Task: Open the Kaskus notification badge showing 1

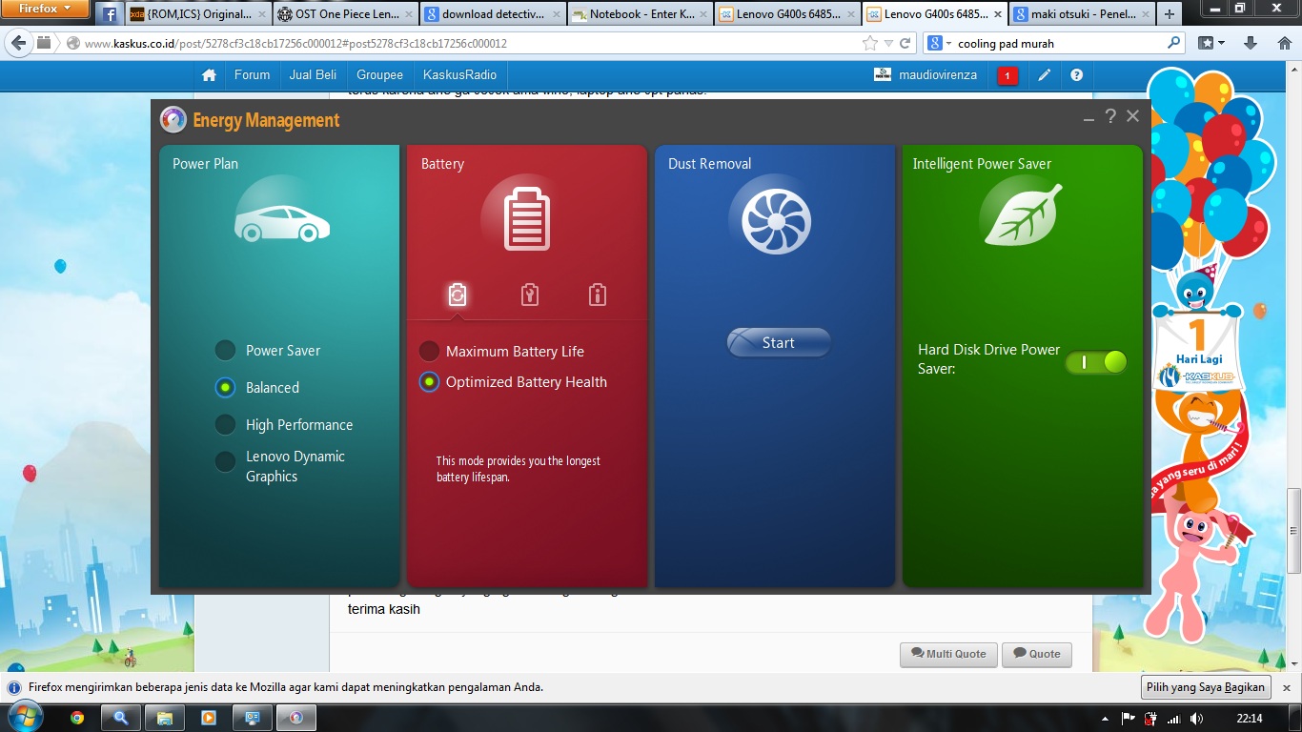Action: click(x=1007, y=76)
